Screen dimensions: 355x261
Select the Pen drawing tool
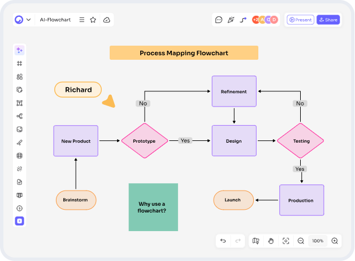pyautogui.click(x=19, y=143)
